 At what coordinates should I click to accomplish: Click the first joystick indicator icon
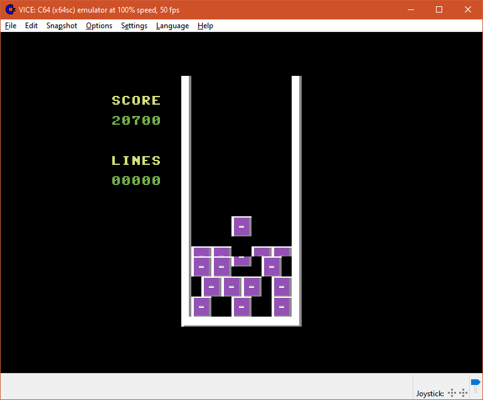pyautogui.click(x=452, y=392)
